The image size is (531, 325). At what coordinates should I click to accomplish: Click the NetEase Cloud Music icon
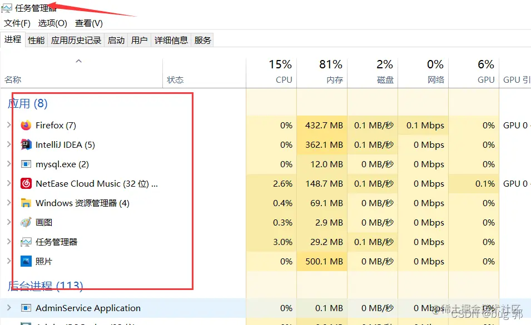26,184
